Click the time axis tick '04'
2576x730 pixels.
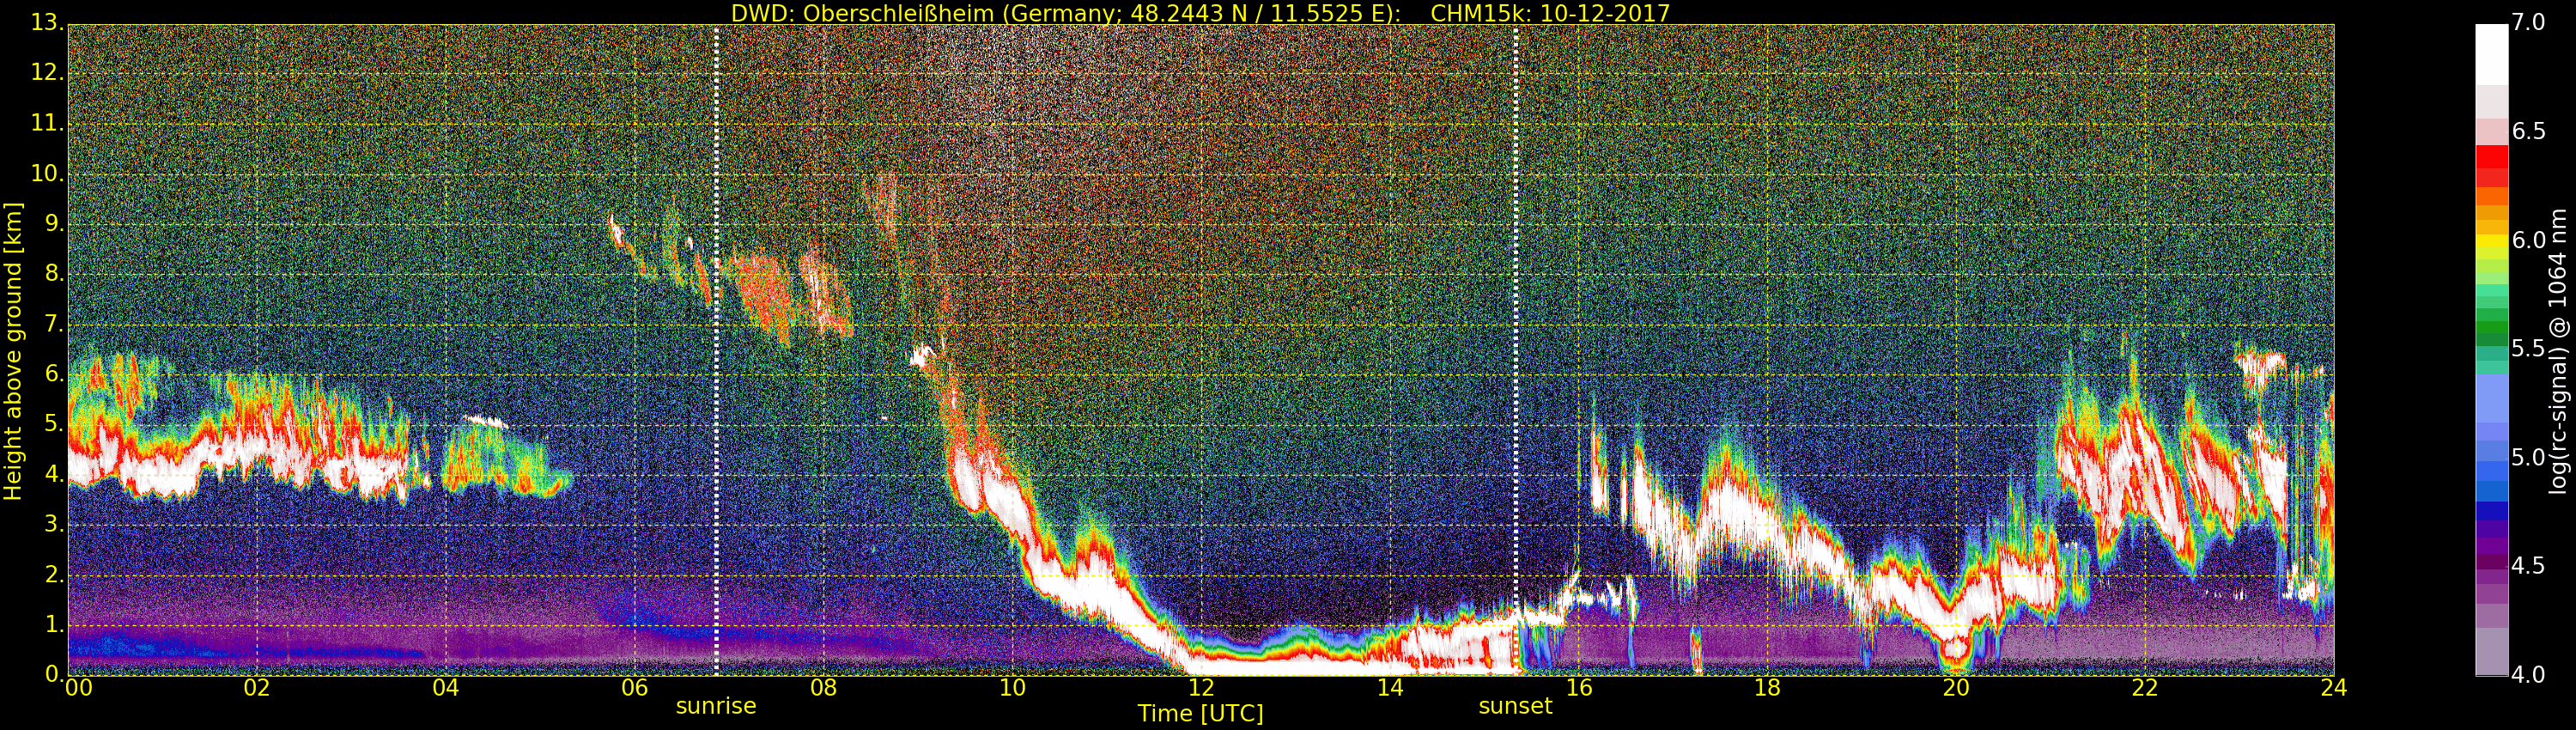(446, 688)
